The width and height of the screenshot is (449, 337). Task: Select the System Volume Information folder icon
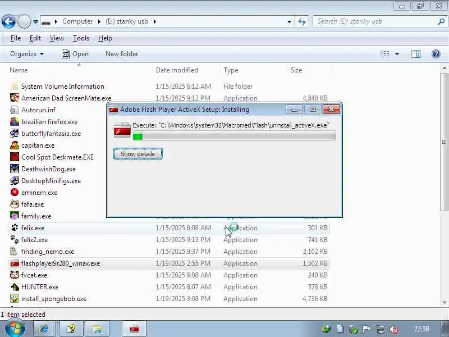pos(15,86)
